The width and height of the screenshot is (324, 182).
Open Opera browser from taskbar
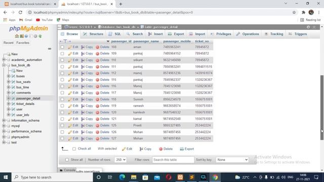click(169, 177)
